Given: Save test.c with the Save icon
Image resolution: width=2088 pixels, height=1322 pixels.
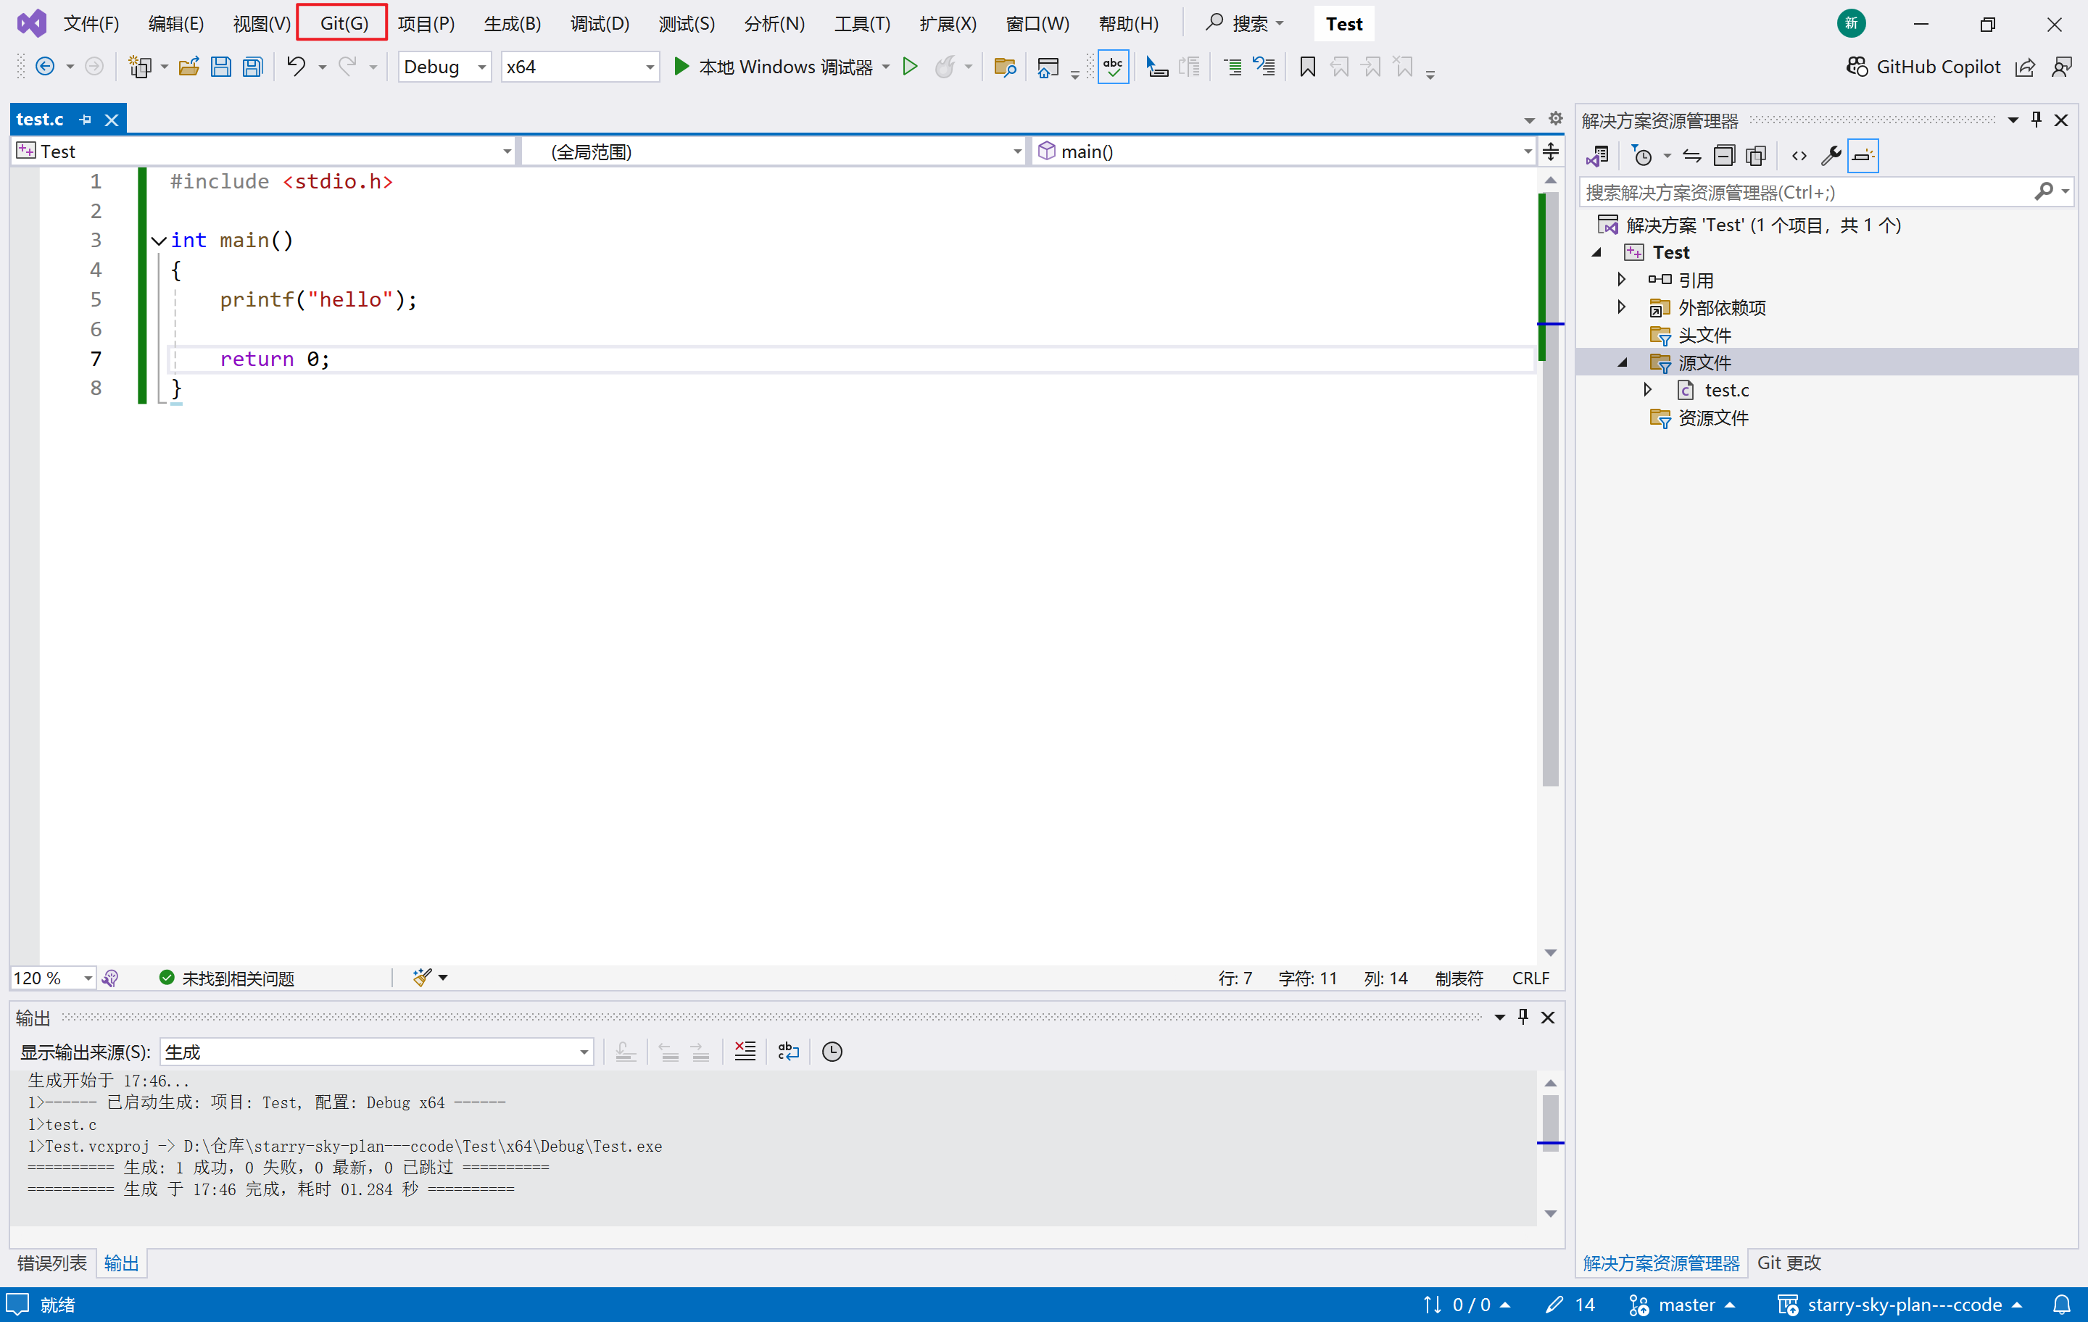Looking at the screenshot, I should click(x=220, y=67).
